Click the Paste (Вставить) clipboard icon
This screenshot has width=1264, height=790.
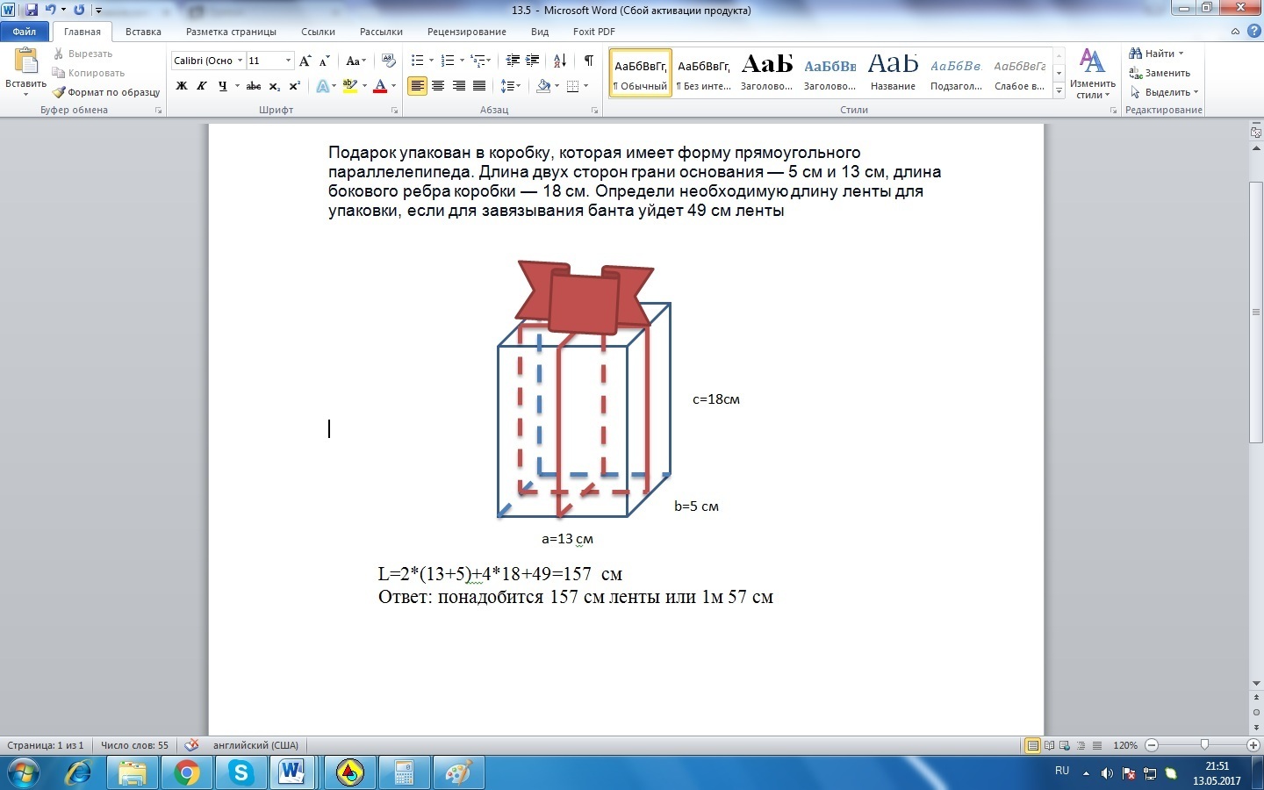click(25, 61)
